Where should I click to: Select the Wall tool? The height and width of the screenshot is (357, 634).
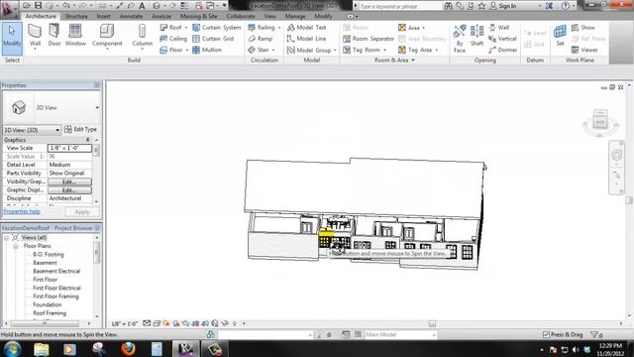coord(35,37)
